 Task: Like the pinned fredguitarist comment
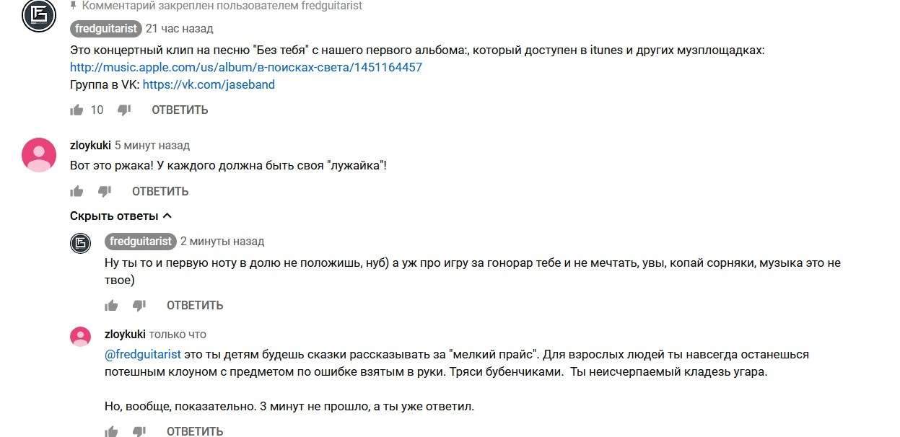(x=77, y=110)
